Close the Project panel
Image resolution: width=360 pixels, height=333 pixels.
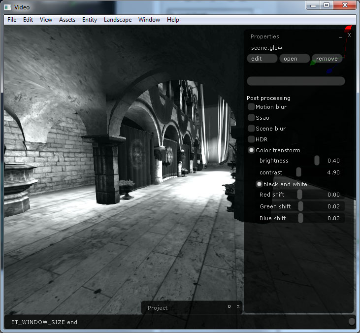click(238, 306)
